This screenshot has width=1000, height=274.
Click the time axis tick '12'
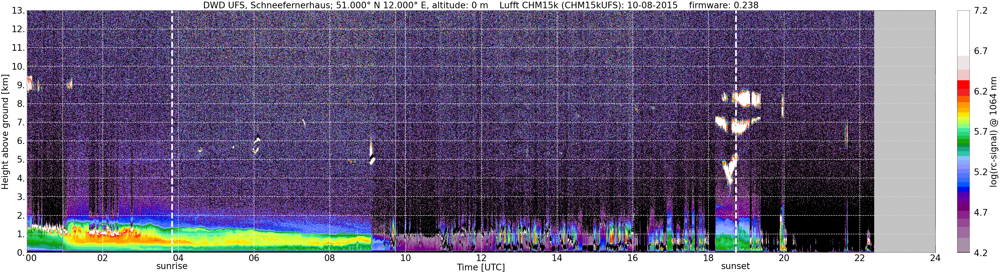[481, 258]
